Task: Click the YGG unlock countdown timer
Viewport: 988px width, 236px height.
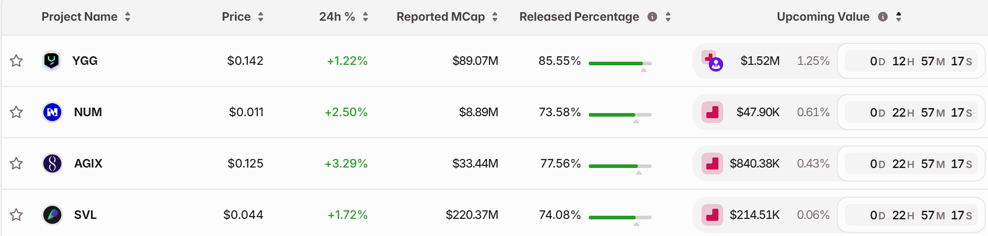Action: pos(911,61)
